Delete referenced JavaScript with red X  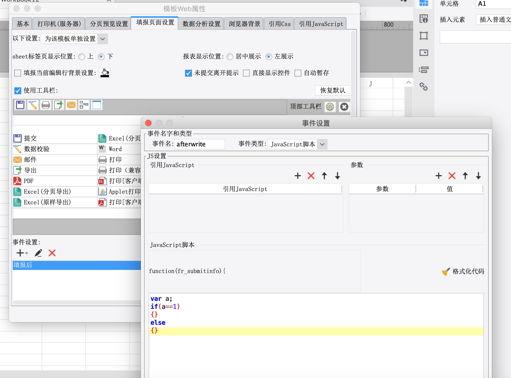pyautogui.click(x=311, y=176)
